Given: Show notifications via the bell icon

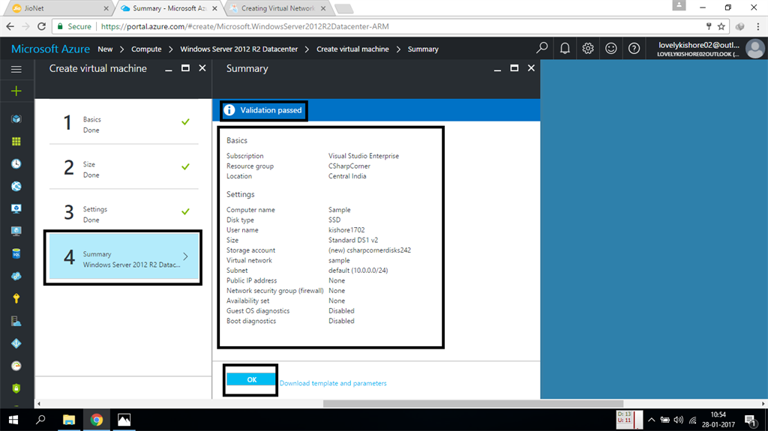Looking at the screenshot, I should coord(565,48).
